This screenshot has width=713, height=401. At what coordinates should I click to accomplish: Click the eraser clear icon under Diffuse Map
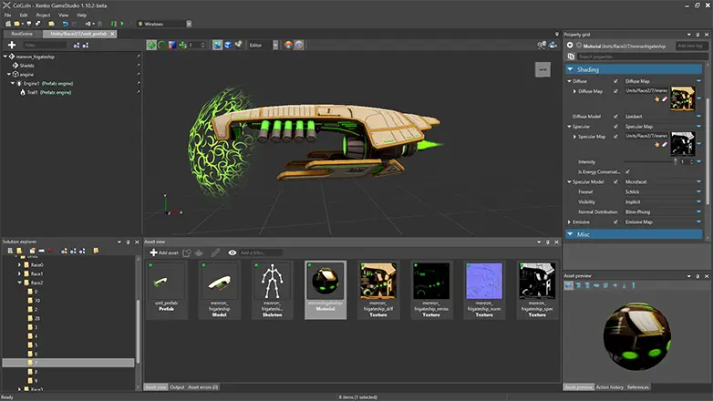[x=665, y=98]
